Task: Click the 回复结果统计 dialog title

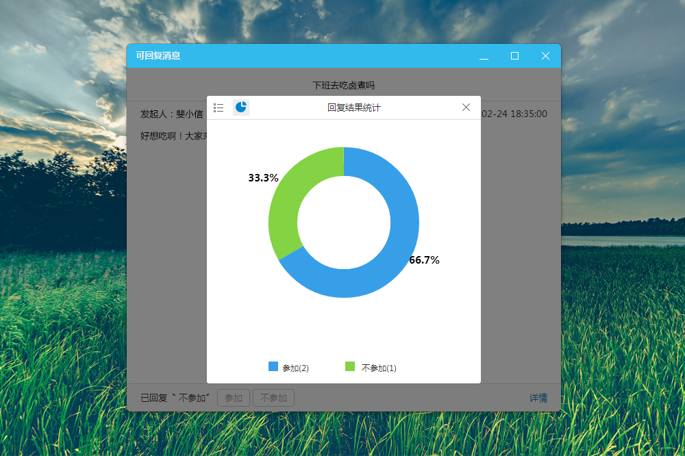Action: pyautogui.click(x=354, y=107)
